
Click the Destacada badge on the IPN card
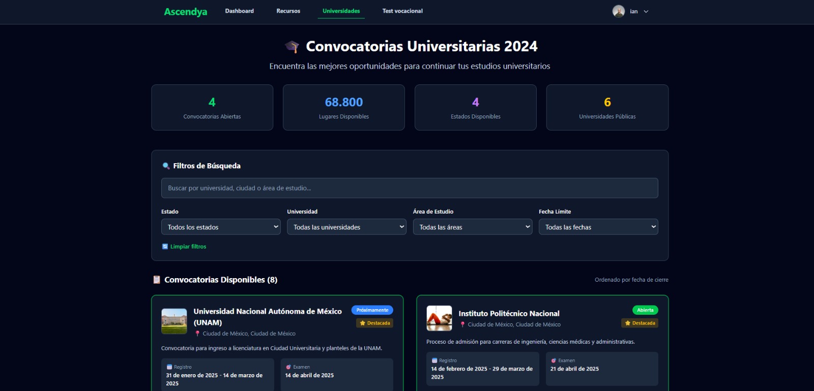(x=640, y=323)
